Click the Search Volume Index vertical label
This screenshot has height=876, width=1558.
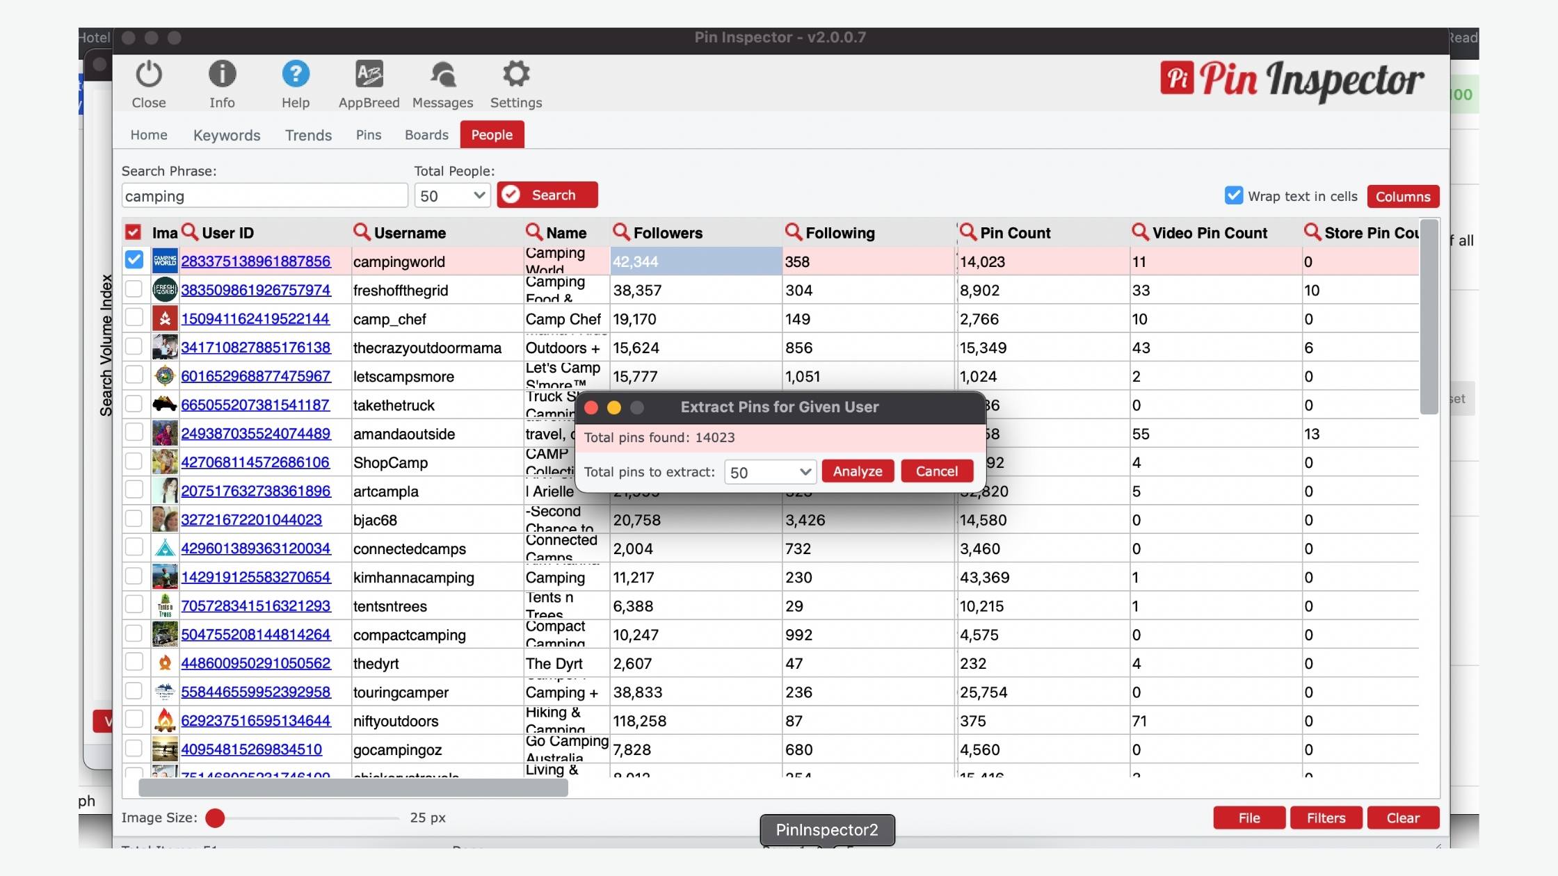106,346
